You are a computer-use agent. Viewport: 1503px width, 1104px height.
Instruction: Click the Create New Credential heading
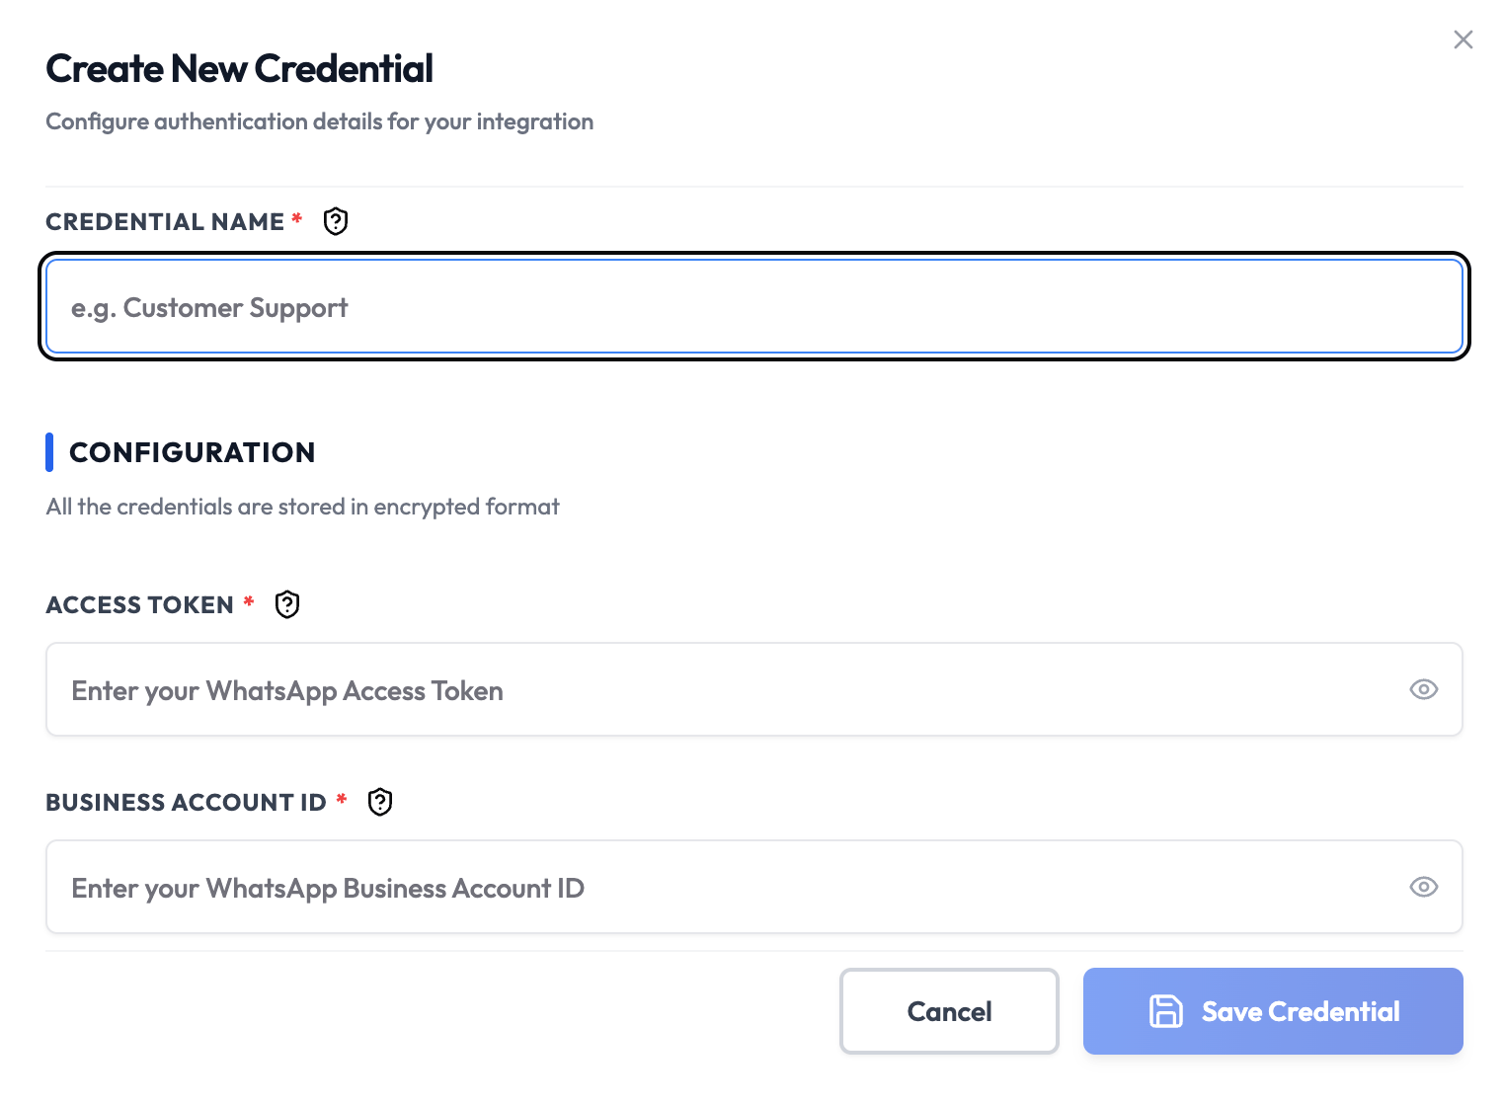tap(239, 69)
